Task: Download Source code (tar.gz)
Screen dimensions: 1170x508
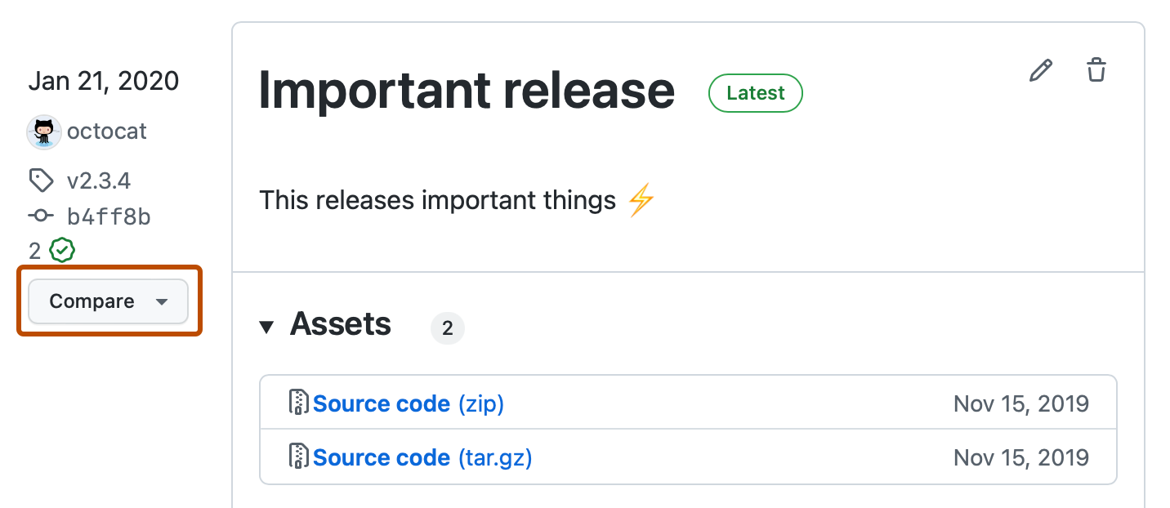Action: [422, 457]
